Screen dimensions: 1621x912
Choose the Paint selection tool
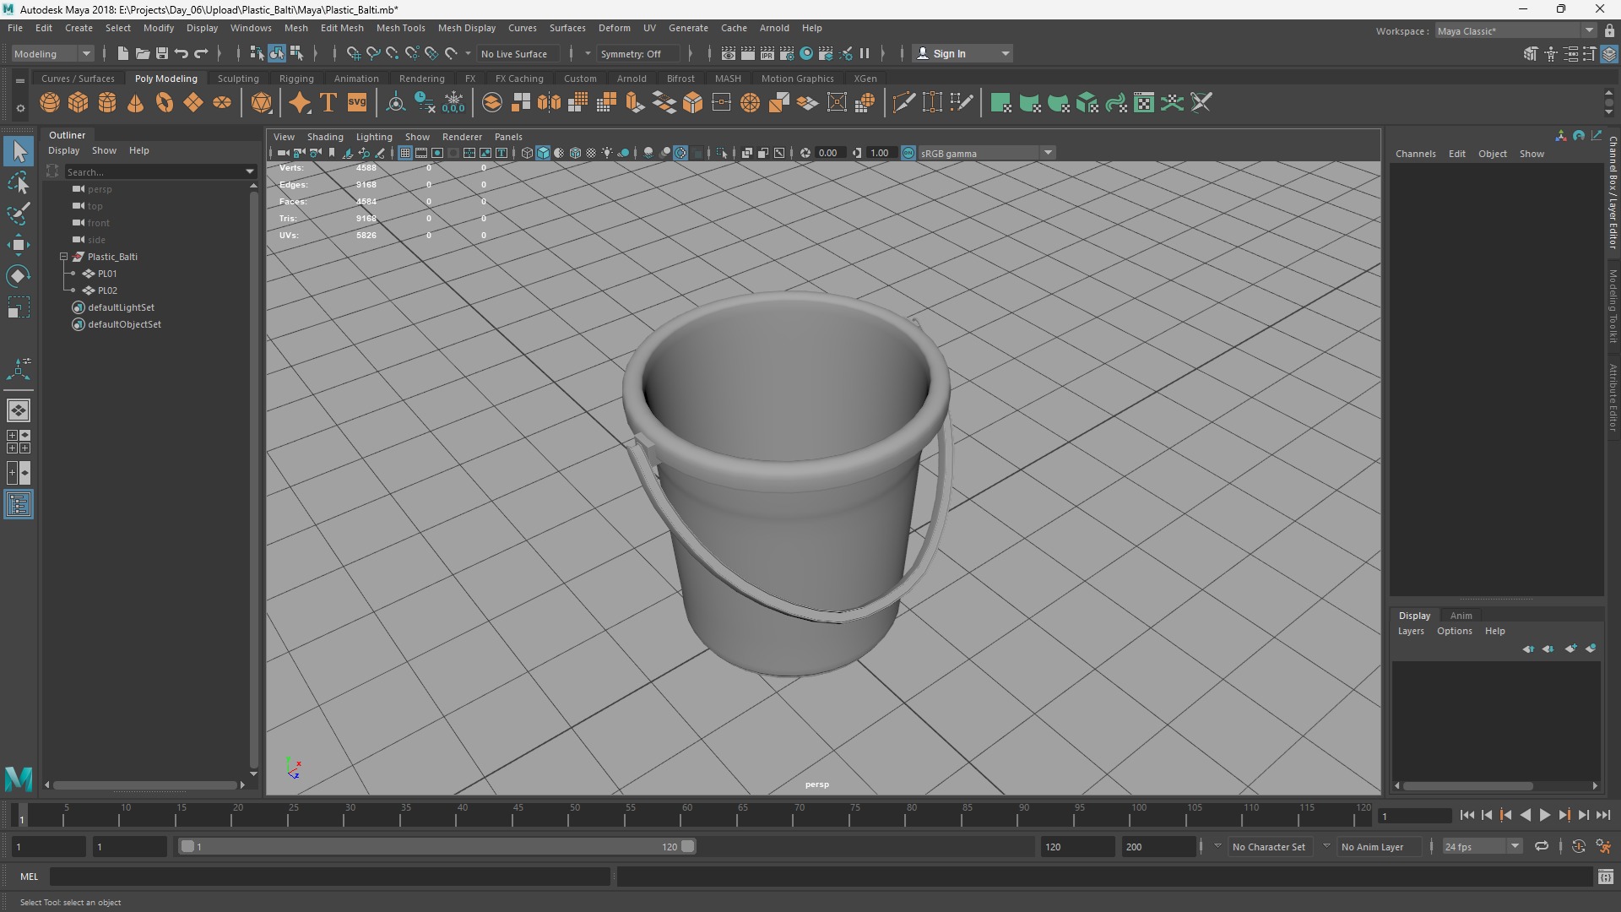pos(19,214)
